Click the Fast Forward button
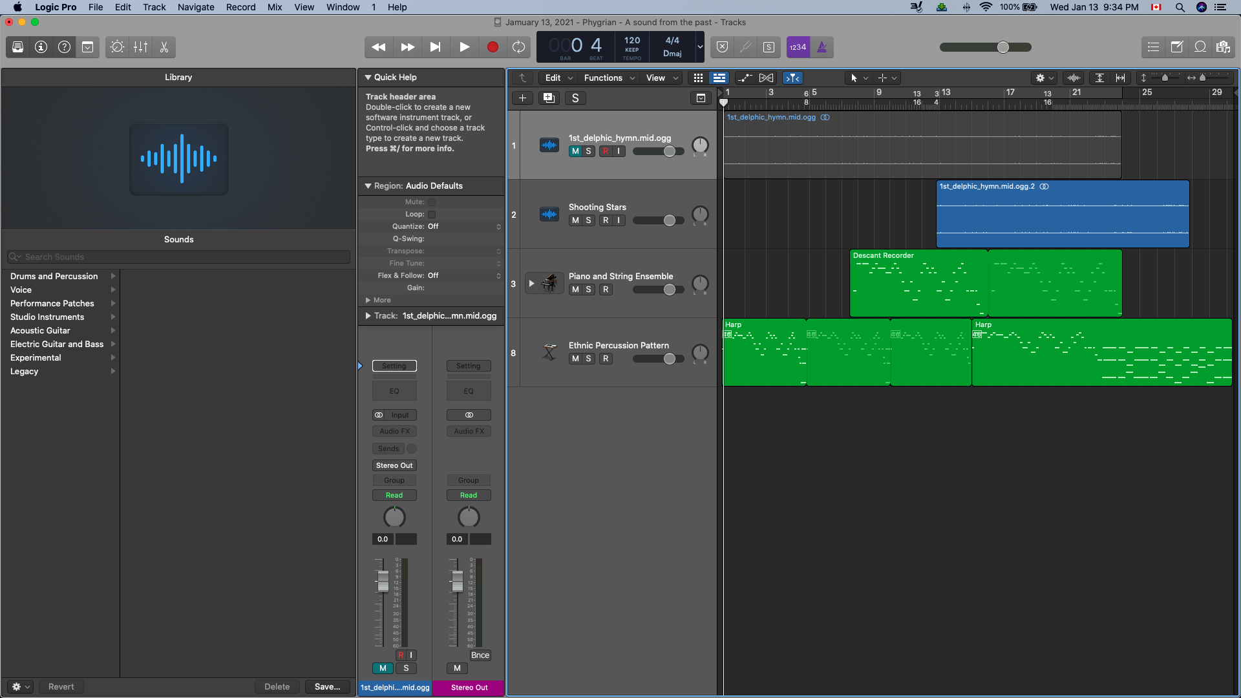Viewport: 1241px width, 698px height. tap(407, 47)
